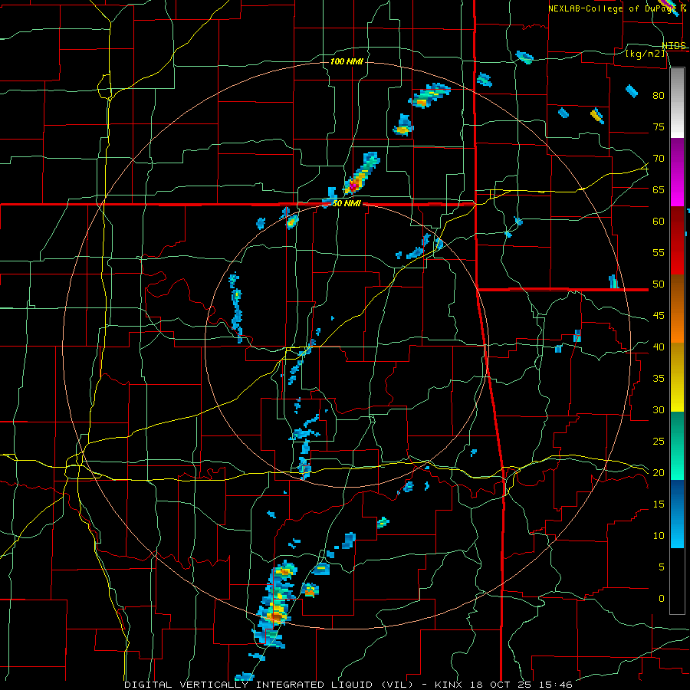Click the NIDS label above the legend
Viewport: 690px width, 690px height.
coord(673,45)
